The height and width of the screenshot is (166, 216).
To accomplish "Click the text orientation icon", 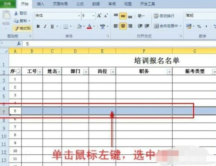I will click(140, 16).
